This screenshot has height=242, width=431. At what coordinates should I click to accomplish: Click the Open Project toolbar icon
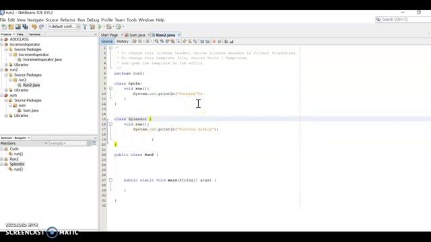pyautogui.click(x=18, y=27)
